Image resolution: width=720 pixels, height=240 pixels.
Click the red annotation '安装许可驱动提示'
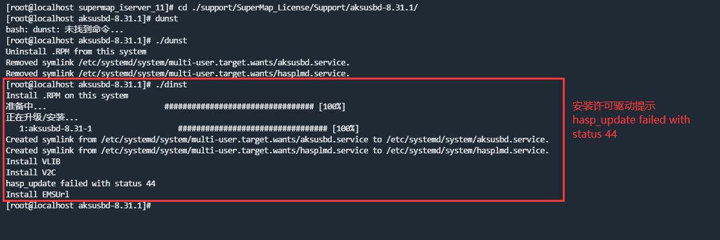[614, 107]
